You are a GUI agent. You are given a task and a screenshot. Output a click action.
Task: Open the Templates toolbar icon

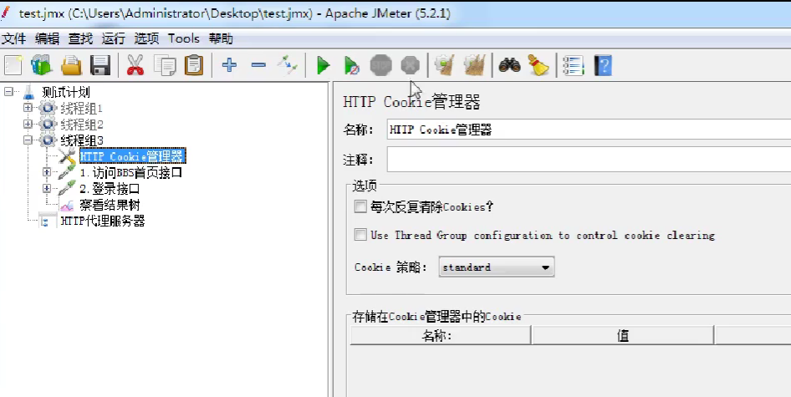tap(41, 65)
